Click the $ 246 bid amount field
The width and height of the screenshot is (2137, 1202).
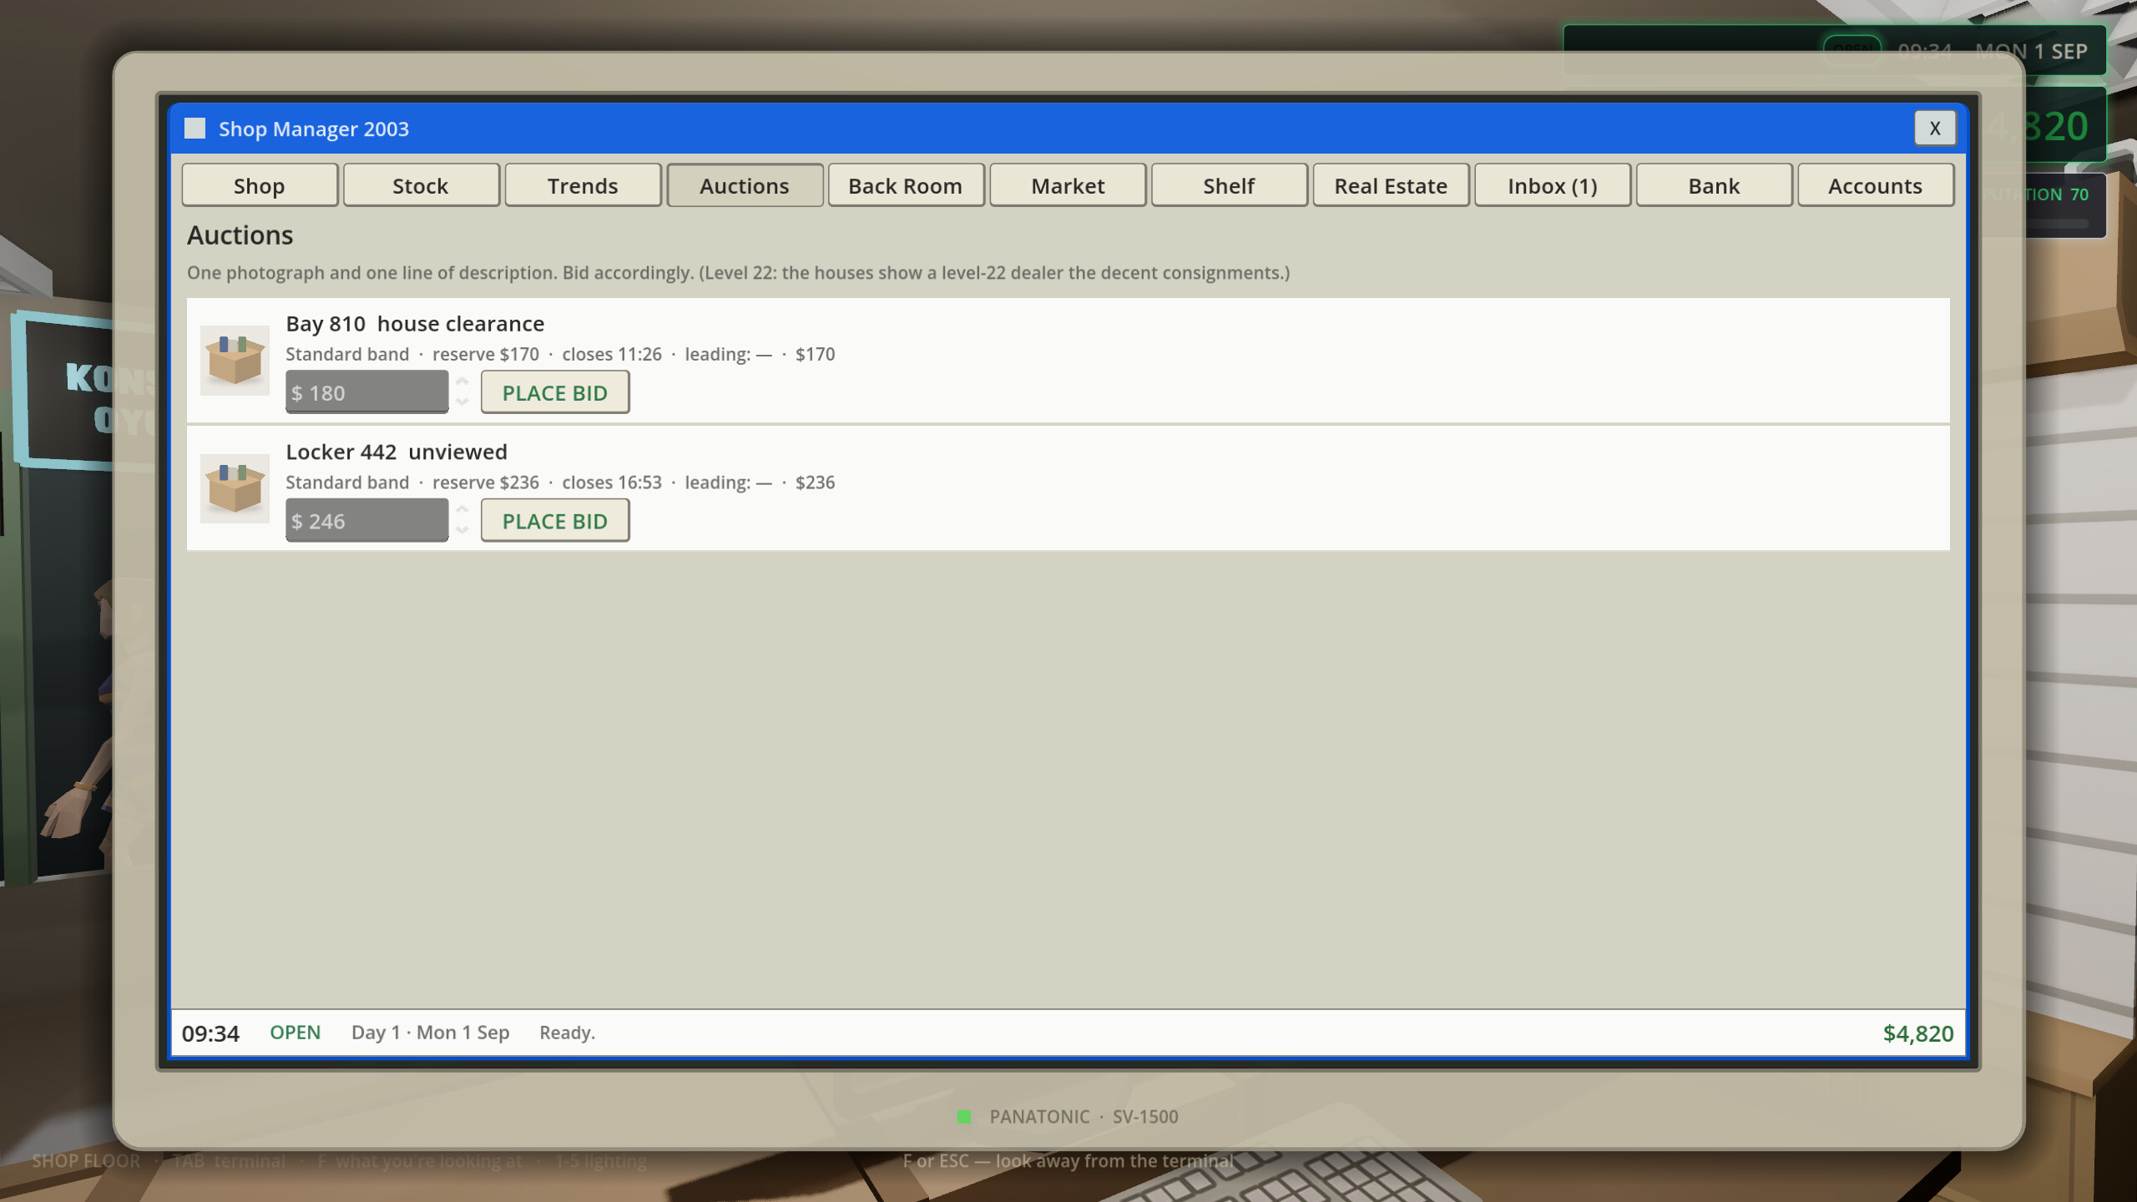coord(366,521)
